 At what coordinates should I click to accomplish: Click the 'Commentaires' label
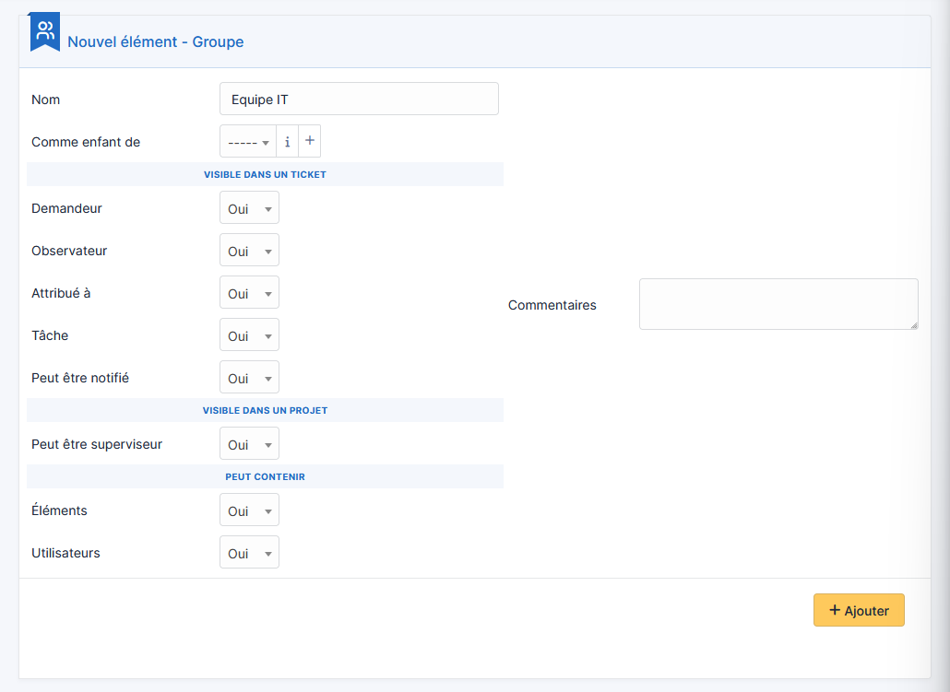click(x=552, y=305)
